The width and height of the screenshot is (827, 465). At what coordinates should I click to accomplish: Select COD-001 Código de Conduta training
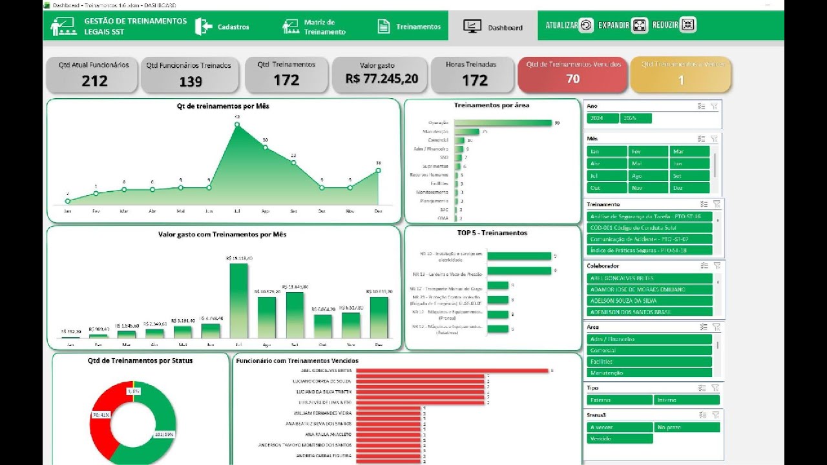pos(649,228)
